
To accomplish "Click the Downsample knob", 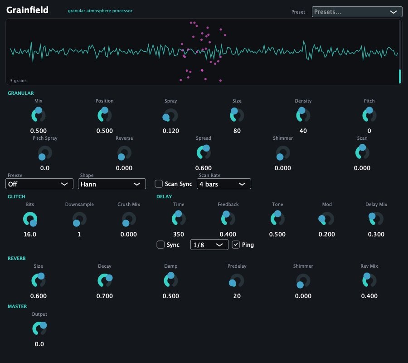I will coord(79,219).
